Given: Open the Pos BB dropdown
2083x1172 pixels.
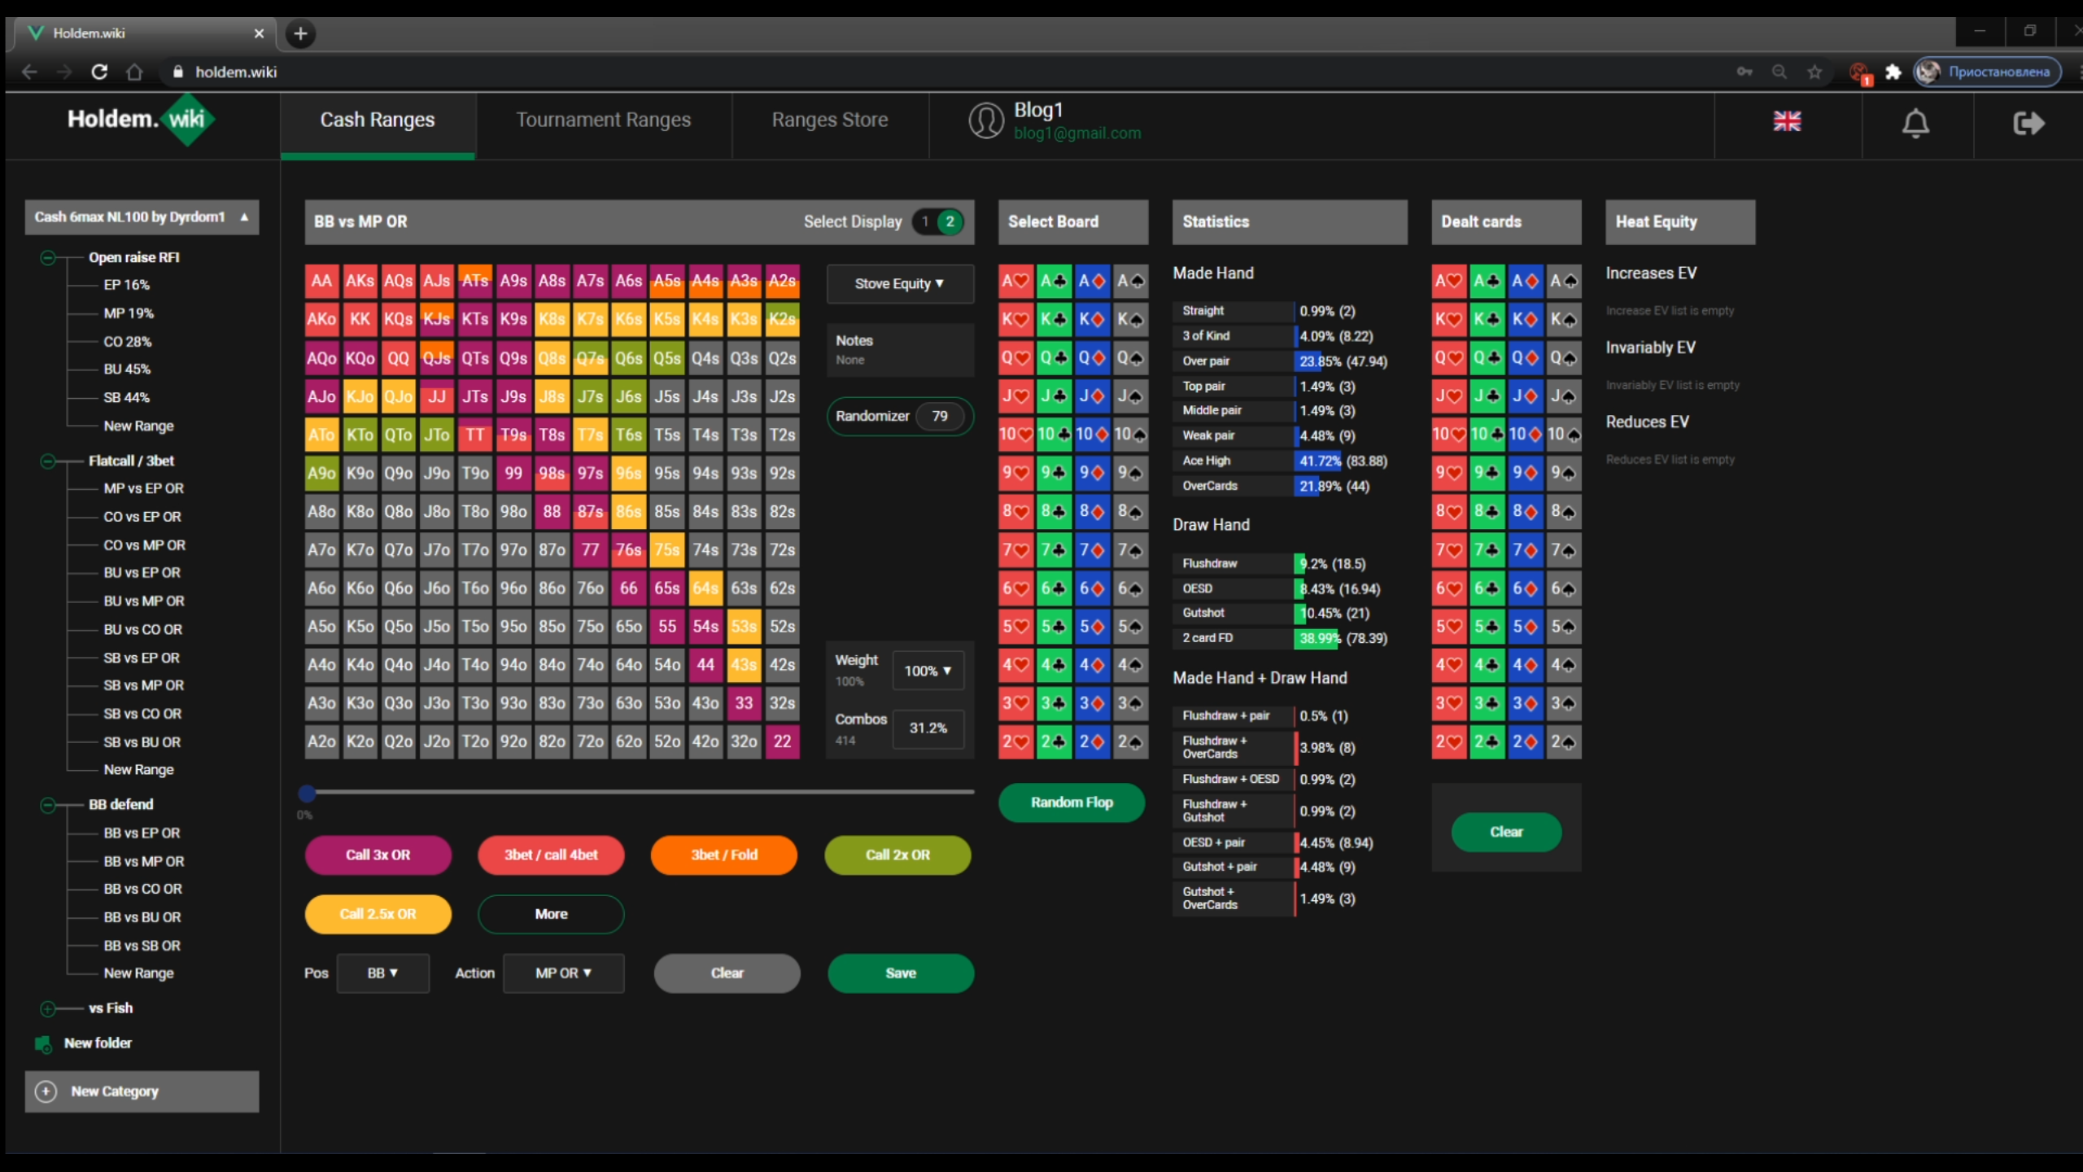Looking at the screenshot, I should [382, 973].
